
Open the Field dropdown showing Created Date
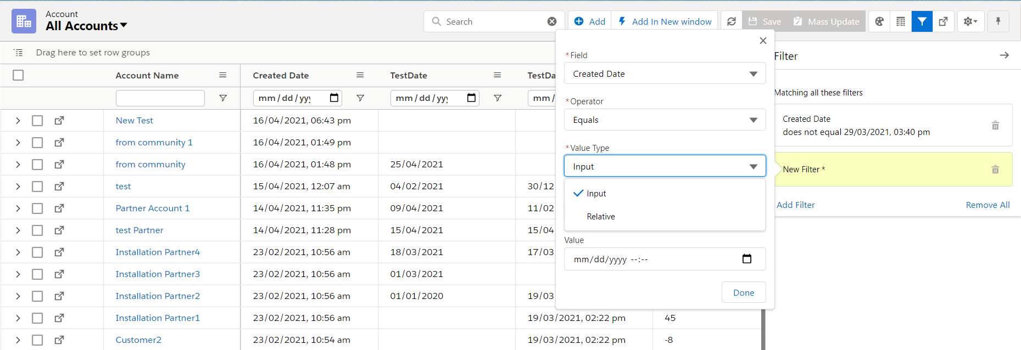tap(665, 74)
